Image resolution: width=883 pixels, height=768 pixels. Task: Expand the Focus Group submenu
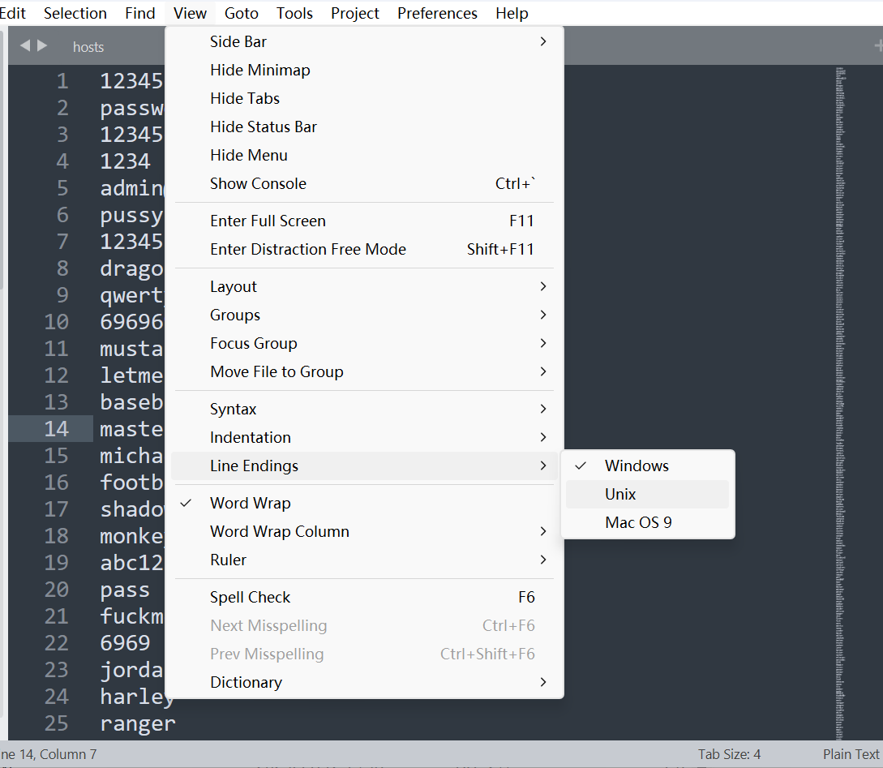(364, 343)
